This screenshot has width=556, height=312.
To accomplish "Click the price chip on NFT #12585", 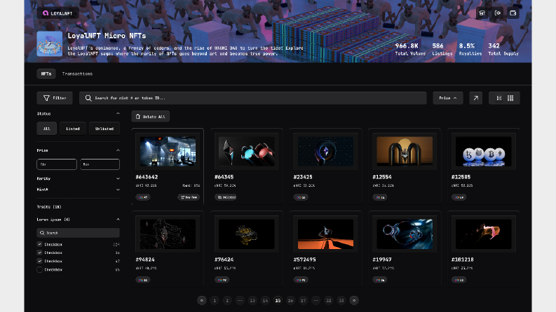I will (459, 197).
